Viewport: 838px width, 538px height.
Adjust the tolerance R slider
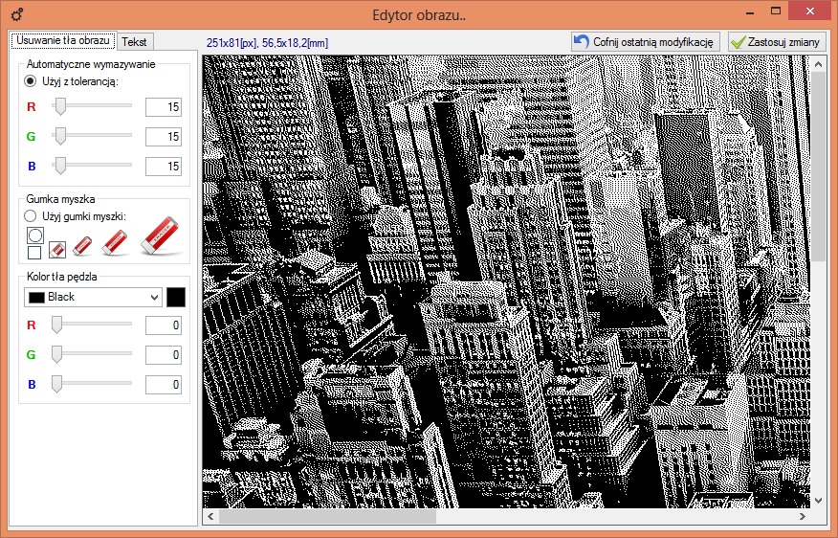(x=60, y=106)
